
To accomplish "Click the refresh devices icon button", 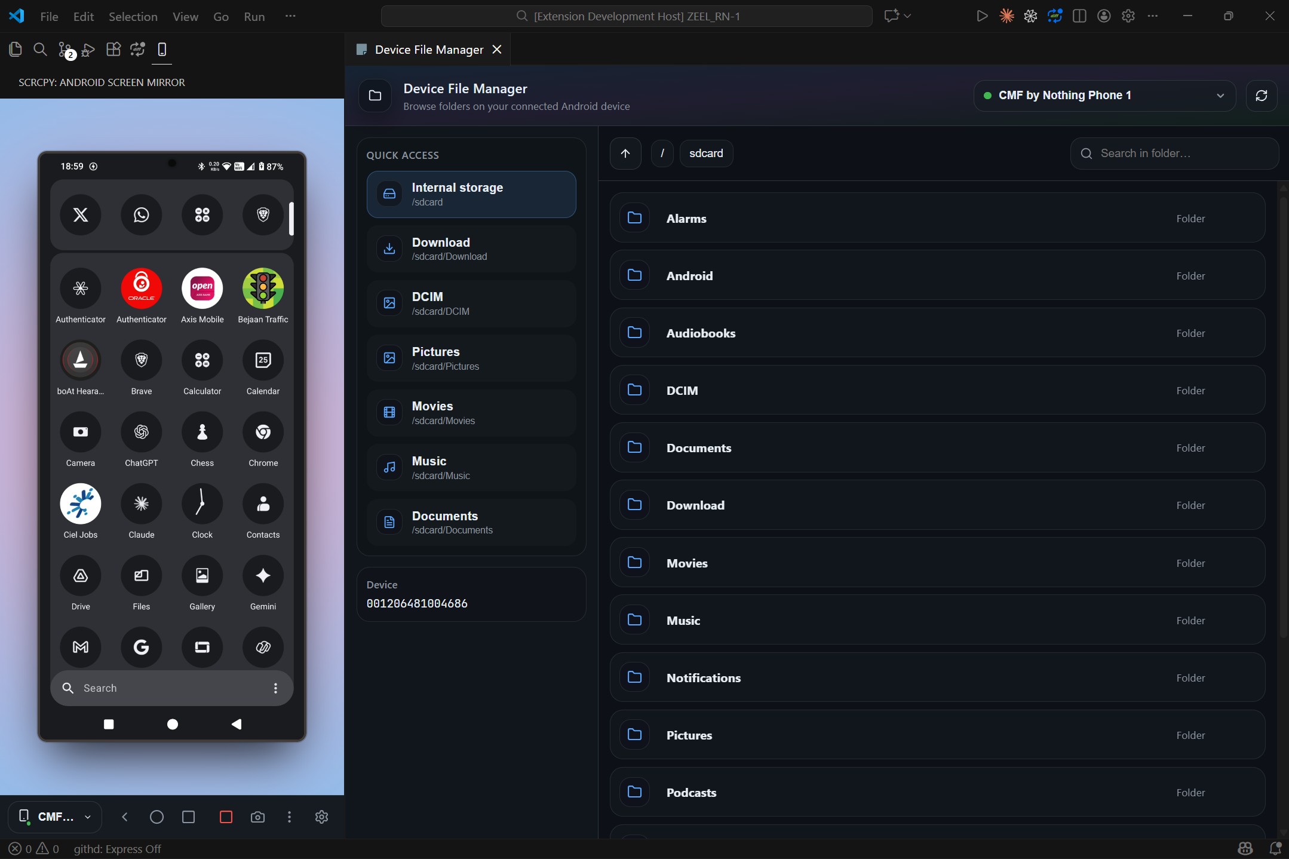I will (1261, 96).
